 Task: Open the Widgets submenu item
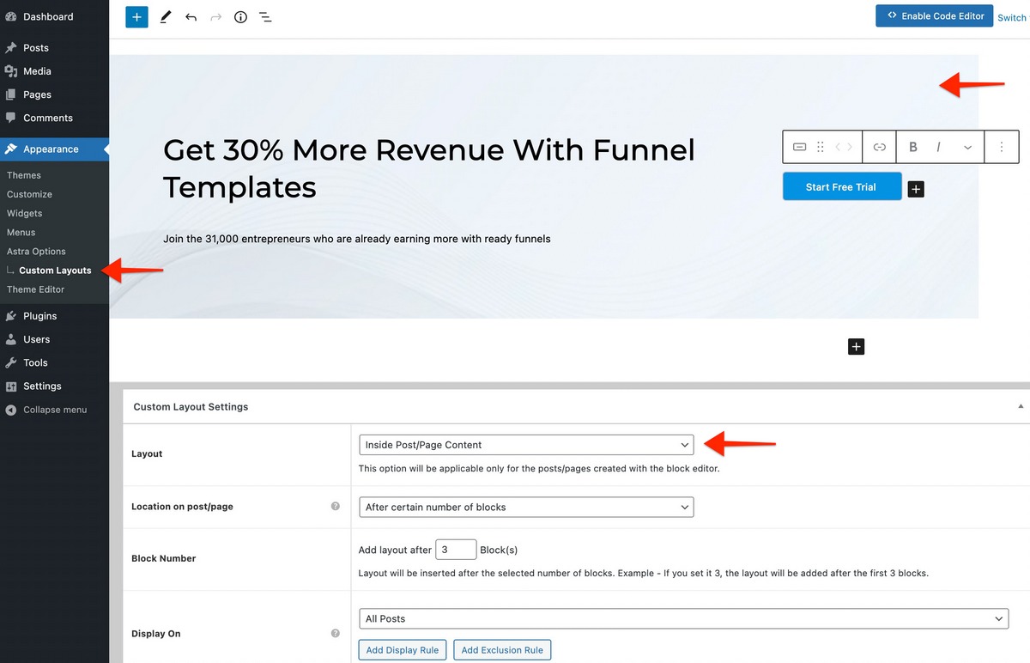point(24,213)
